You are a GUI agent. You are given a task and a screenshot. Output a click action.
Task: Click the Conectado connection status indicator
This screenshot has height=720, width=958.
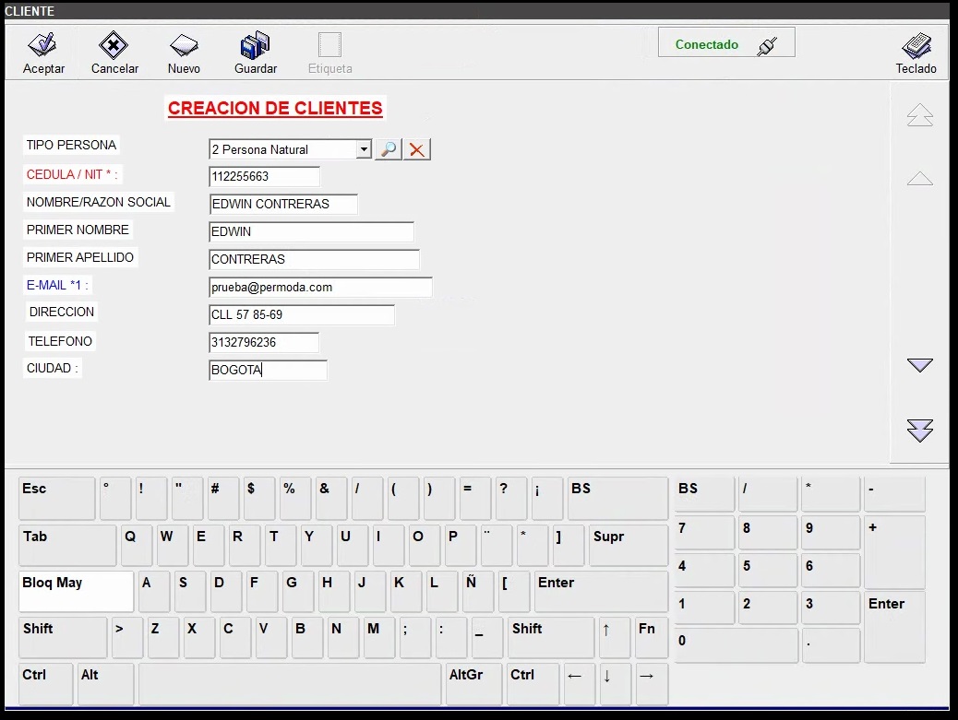[x=726, y=43]
